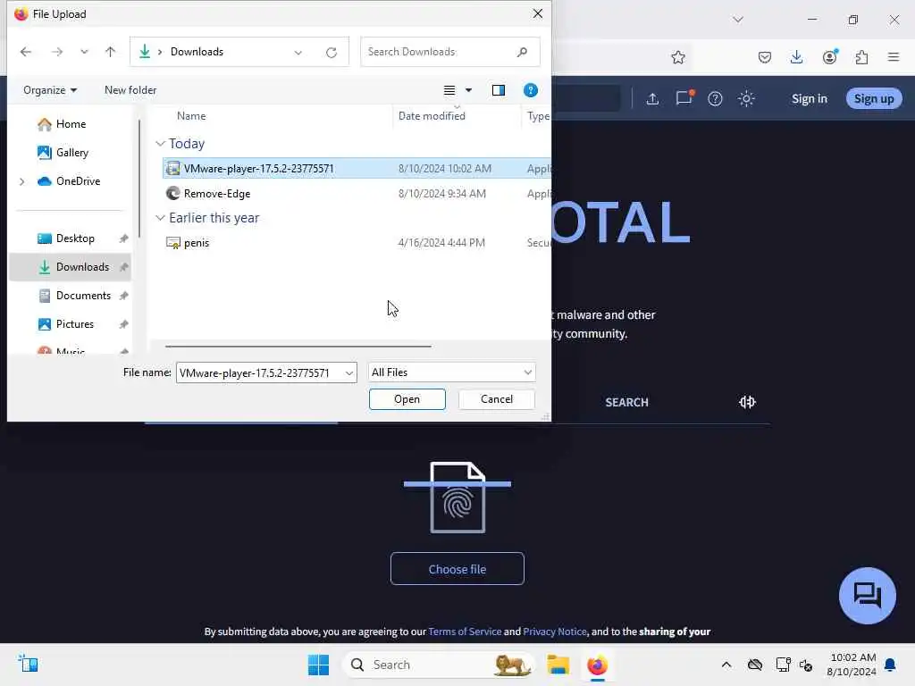Collapse the Earlier this year group
Screen dimensions: 915x686
(161, 218)
